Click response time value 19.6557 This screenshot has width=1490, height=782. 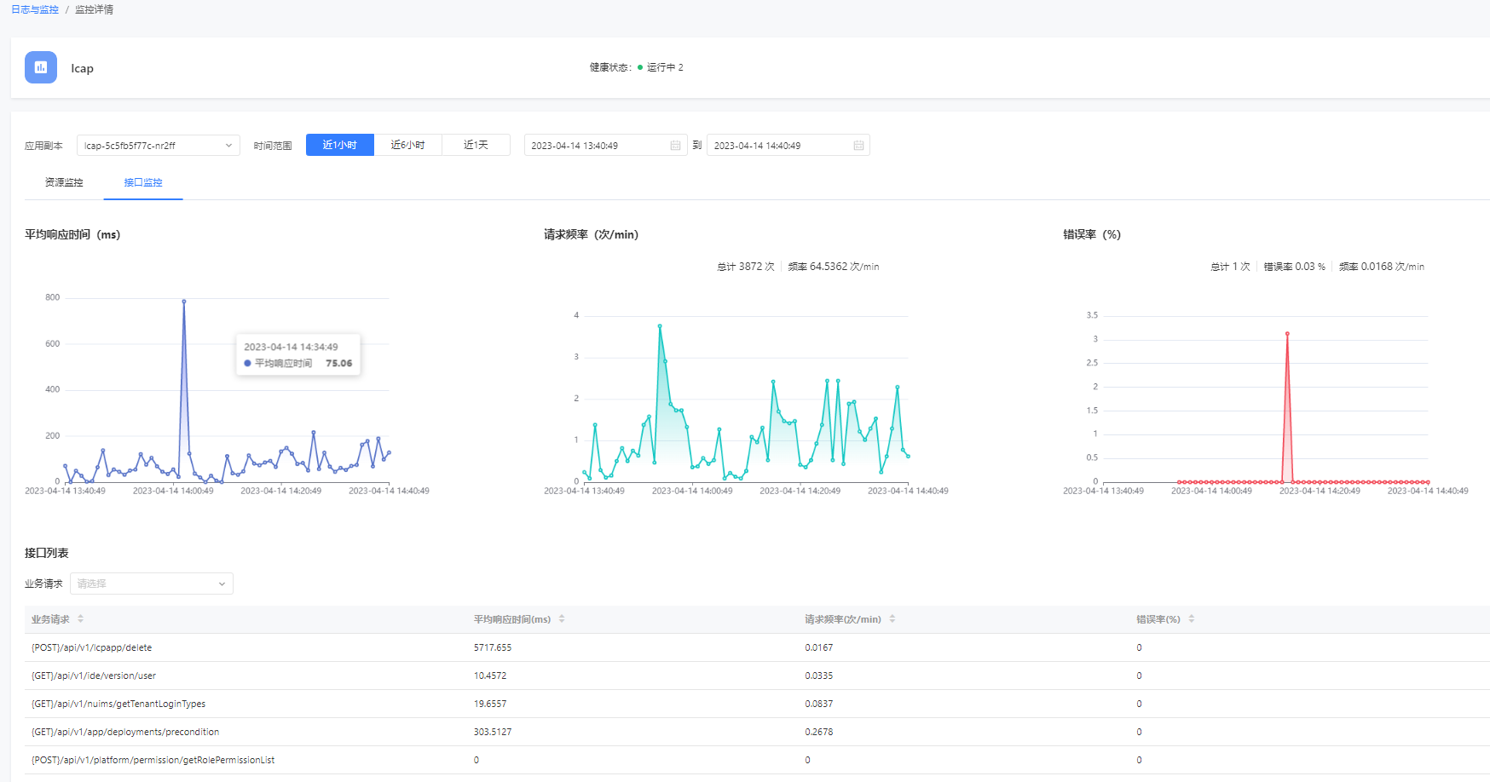[x=490, y=704]
